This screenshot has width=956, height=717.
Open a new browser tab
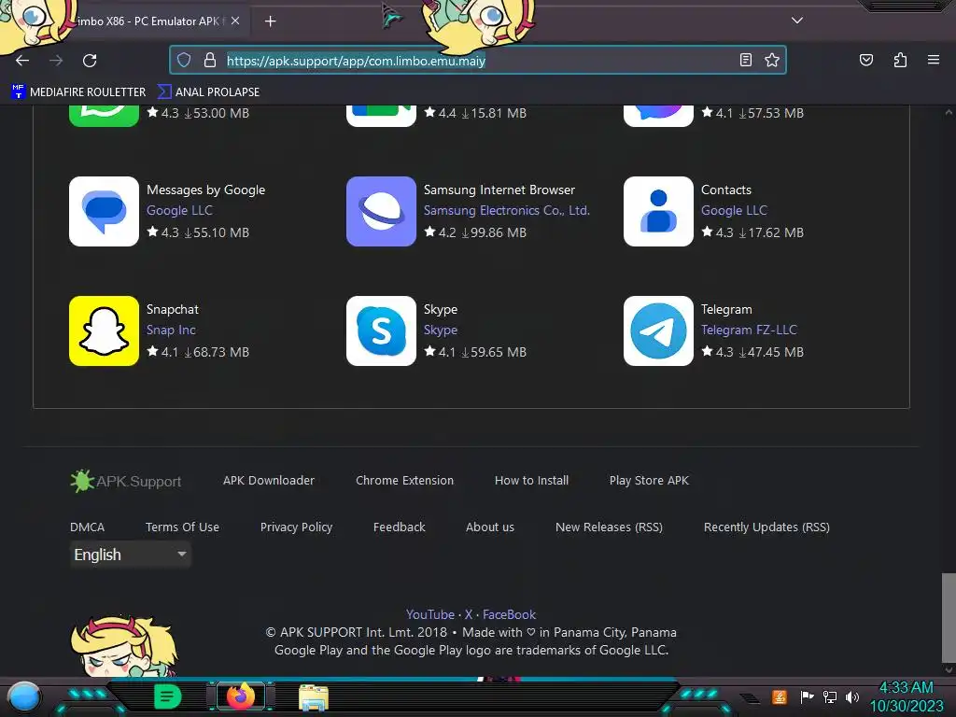click(x=270, y=21)
